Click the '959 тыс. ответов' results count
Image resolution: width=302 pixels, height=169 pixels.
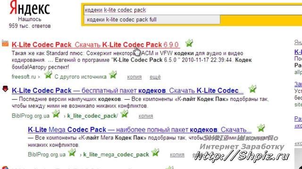30,26
